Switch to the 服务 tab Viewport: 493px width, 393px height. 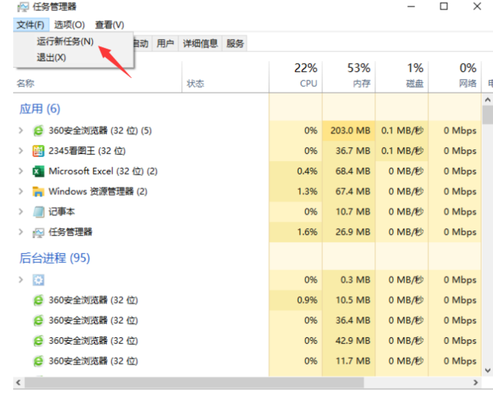coord(235,43)
